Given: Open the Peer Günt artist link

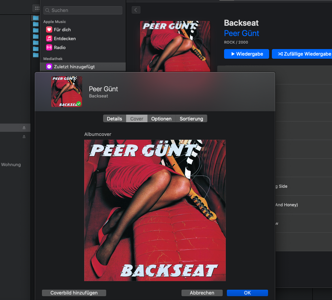Looking at the screenshot, I should 241,33.
